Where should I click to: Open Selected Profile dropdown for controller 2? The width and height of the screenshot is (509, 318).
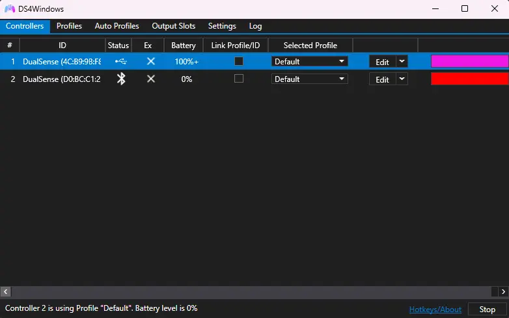(310, 79)
